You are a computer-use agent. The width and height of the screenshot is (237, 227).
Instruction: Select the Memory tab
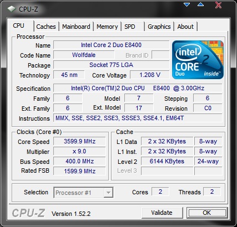107,27
